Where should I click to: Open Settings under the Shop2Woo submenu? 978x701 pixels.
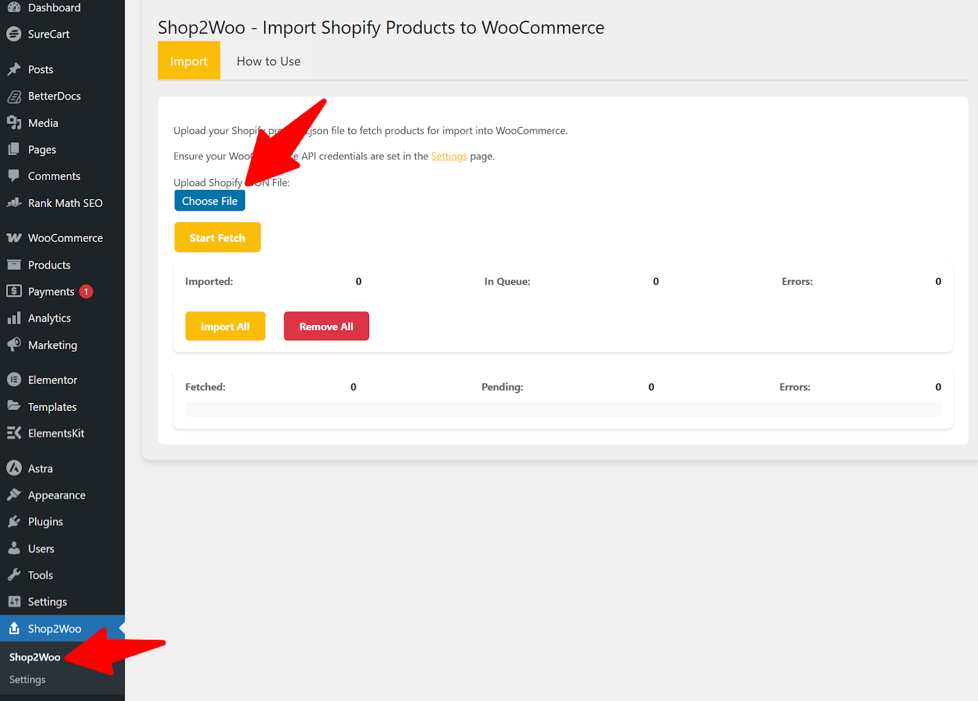click(x=28, y=680)
